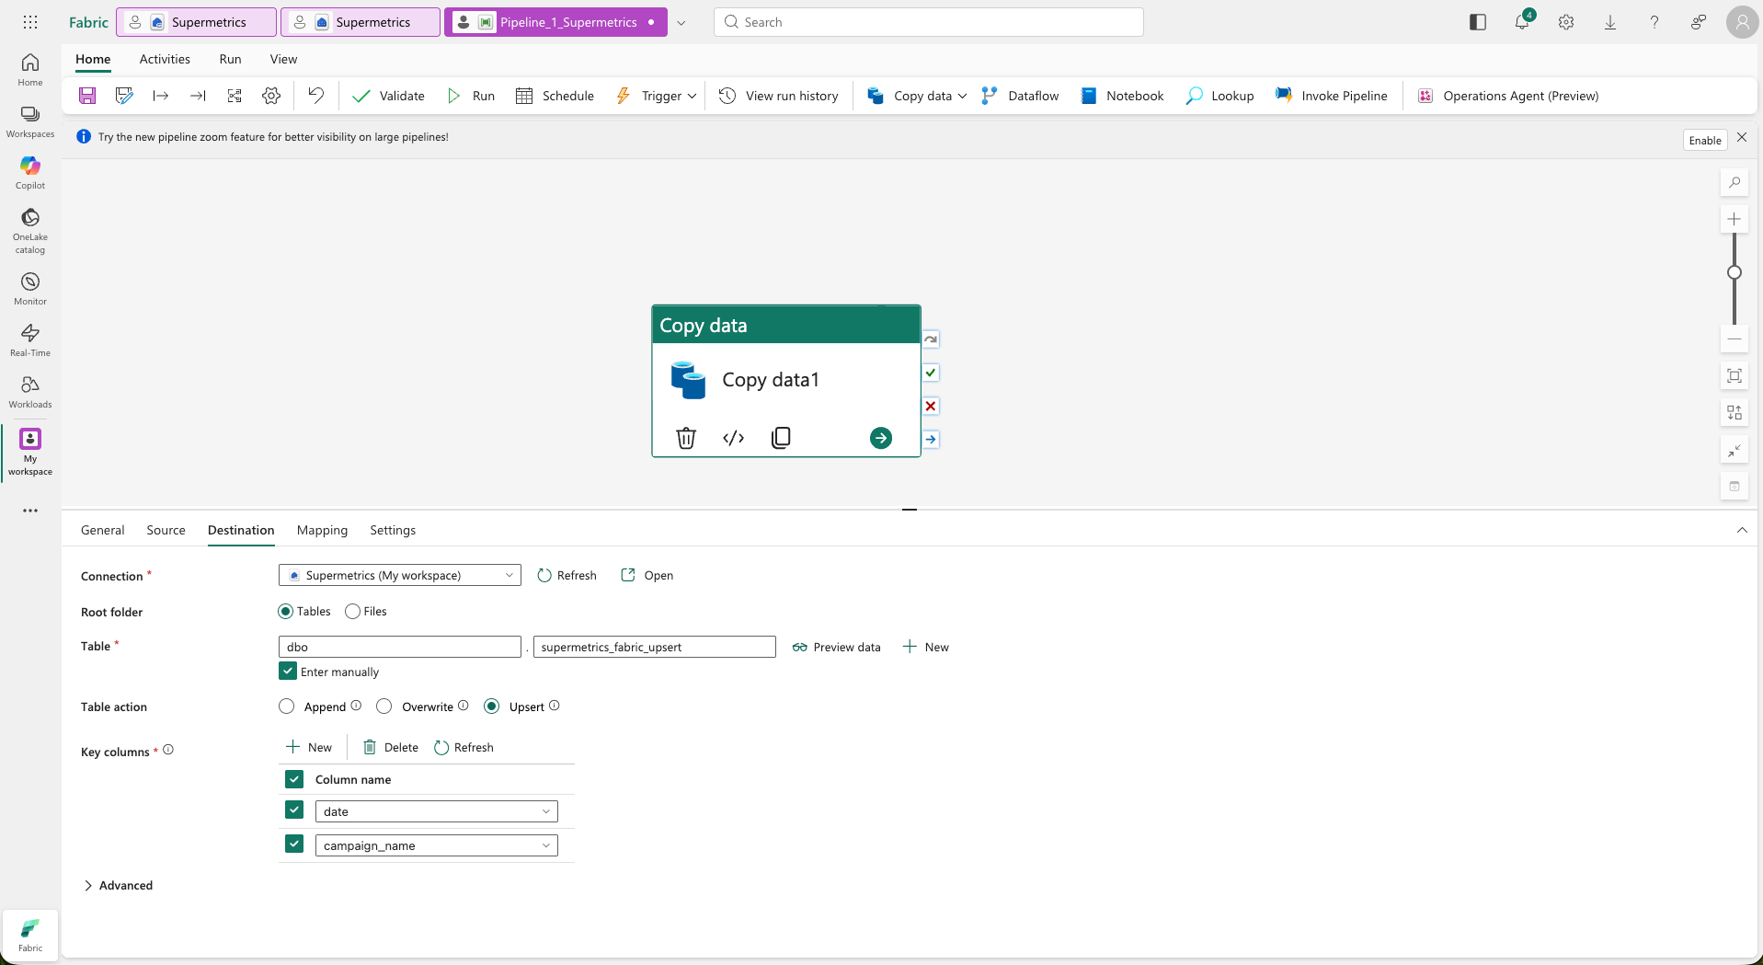The height and width of the screenshot is (965, 1763).
Task: Click Enable for pipeline zoom feature
Action: click(1704, 140)
